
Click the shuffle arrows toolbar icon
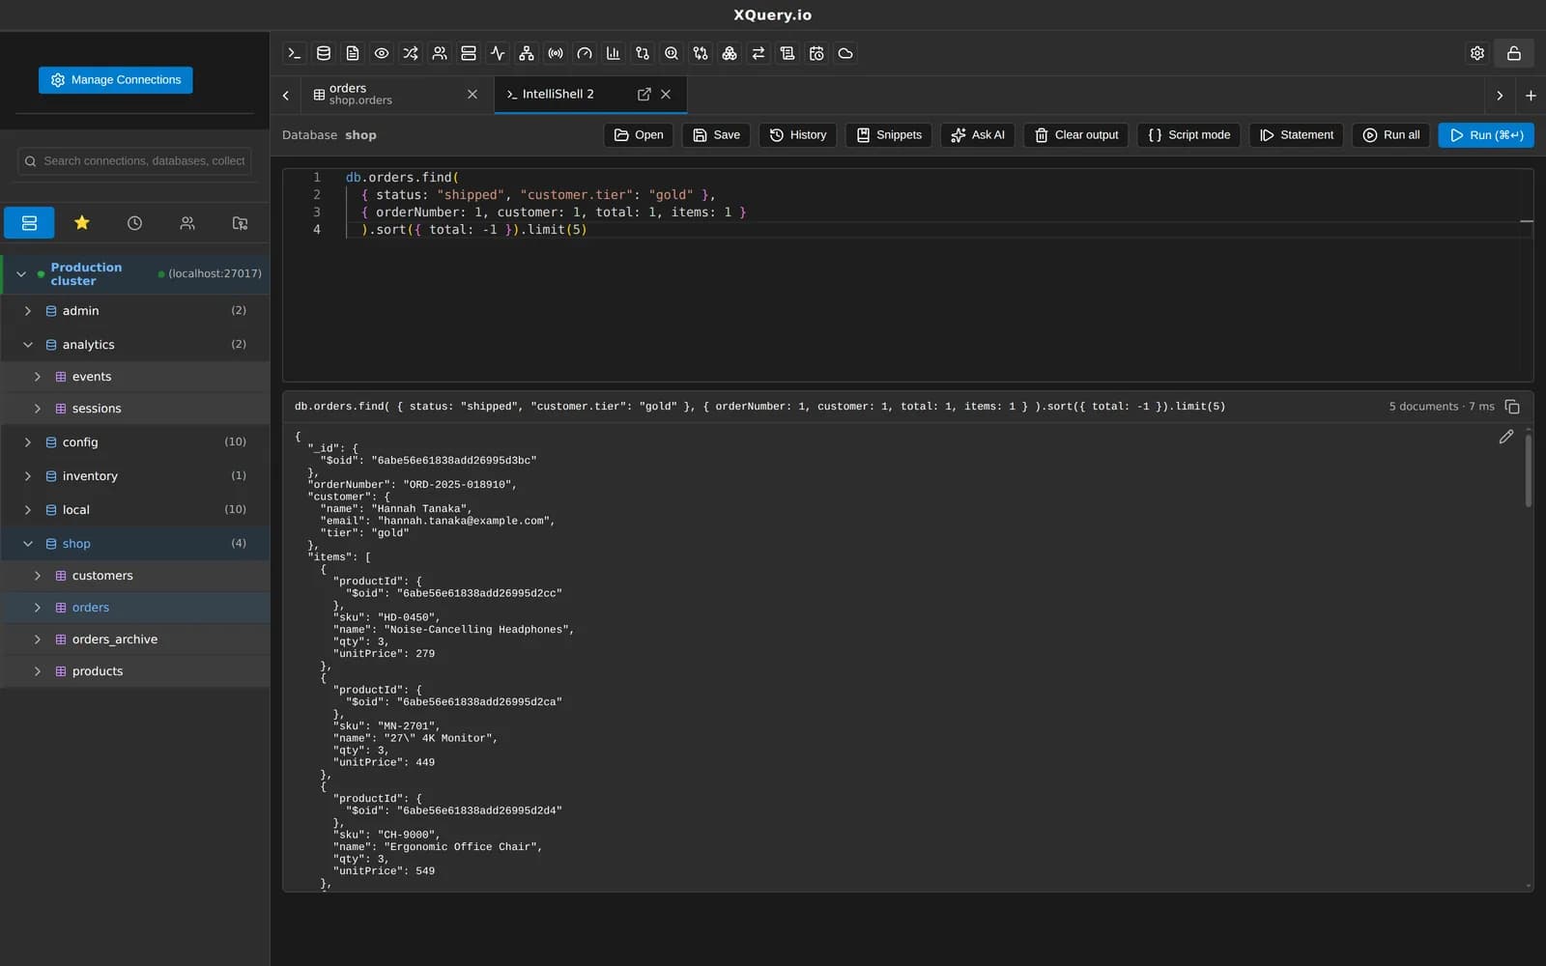pyautogui.click(x=411, y=53)
